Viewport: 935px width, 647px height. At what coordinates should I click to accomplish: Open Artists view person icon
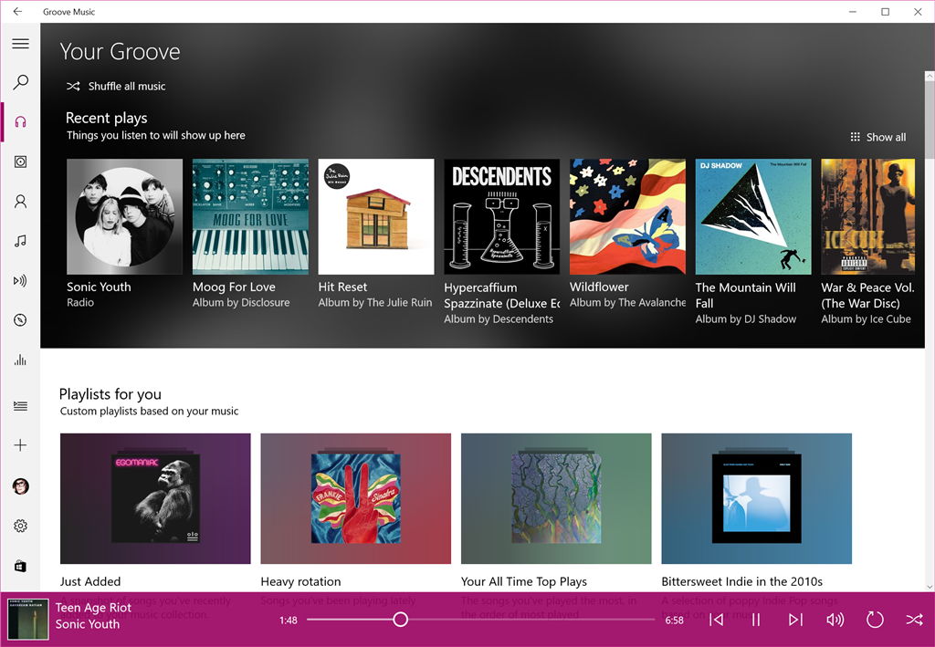click(x=20, y=202)
